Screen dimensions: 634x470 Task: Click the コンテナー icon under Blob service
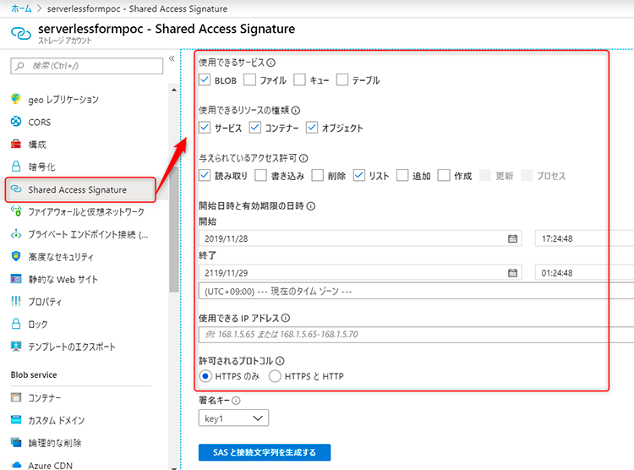[x=16, y=397]
